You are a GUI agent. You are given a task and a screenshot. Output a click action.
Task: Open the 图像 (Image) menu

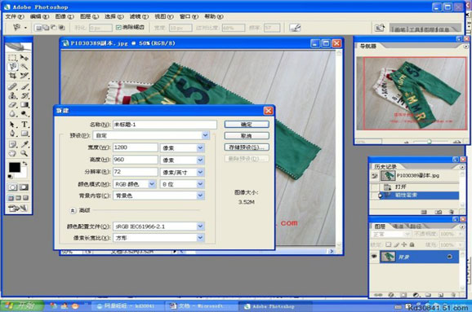point(65,16)
